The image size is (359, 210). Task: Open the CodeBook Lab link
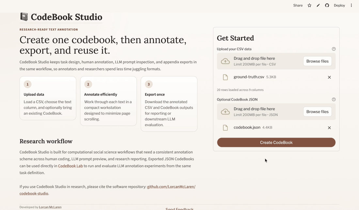coord(70,166)
